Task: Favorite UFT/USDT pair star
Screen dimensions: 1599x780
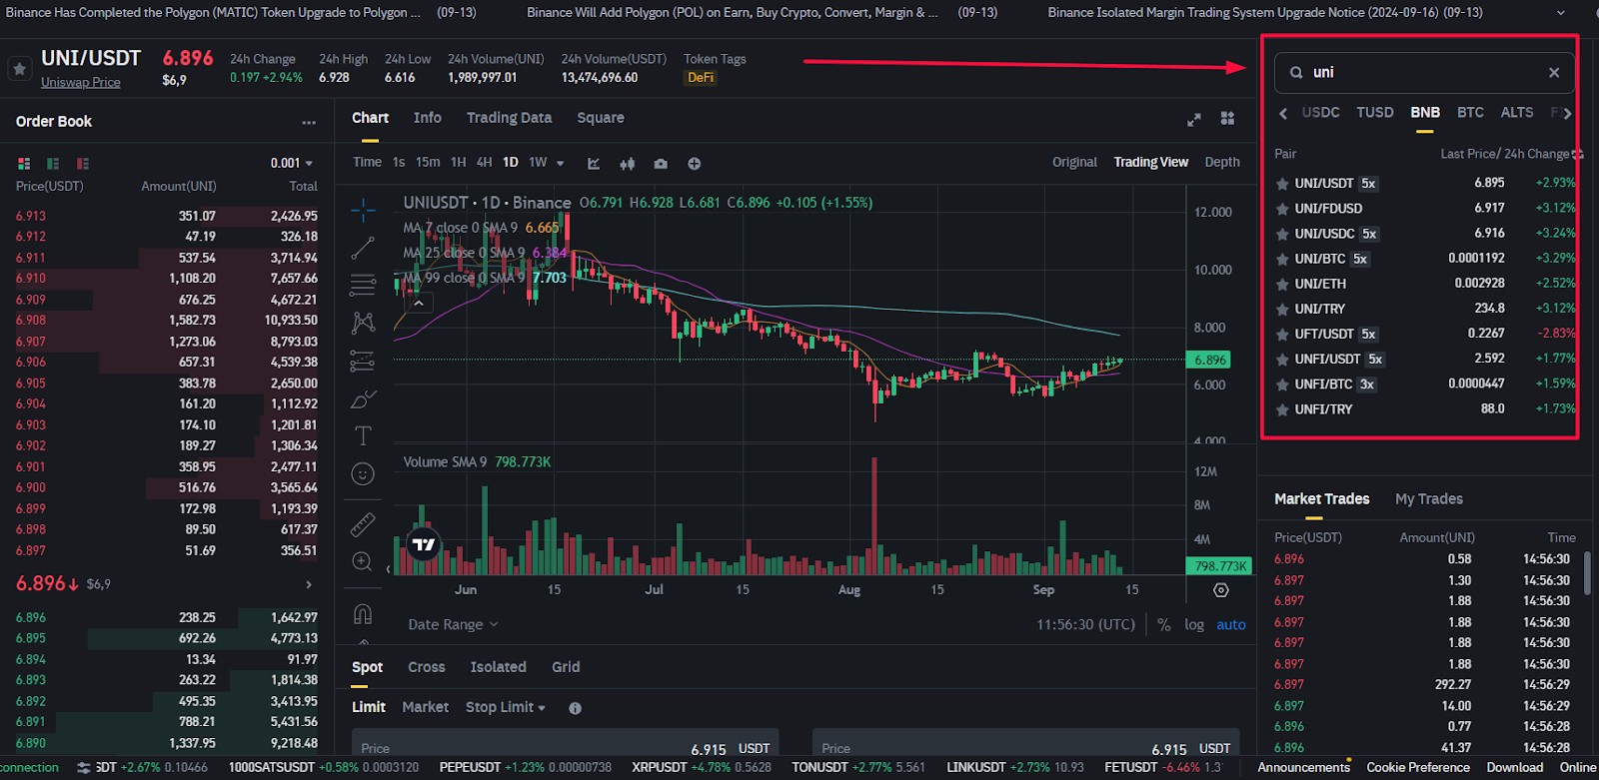Action: click(1282, 334)
